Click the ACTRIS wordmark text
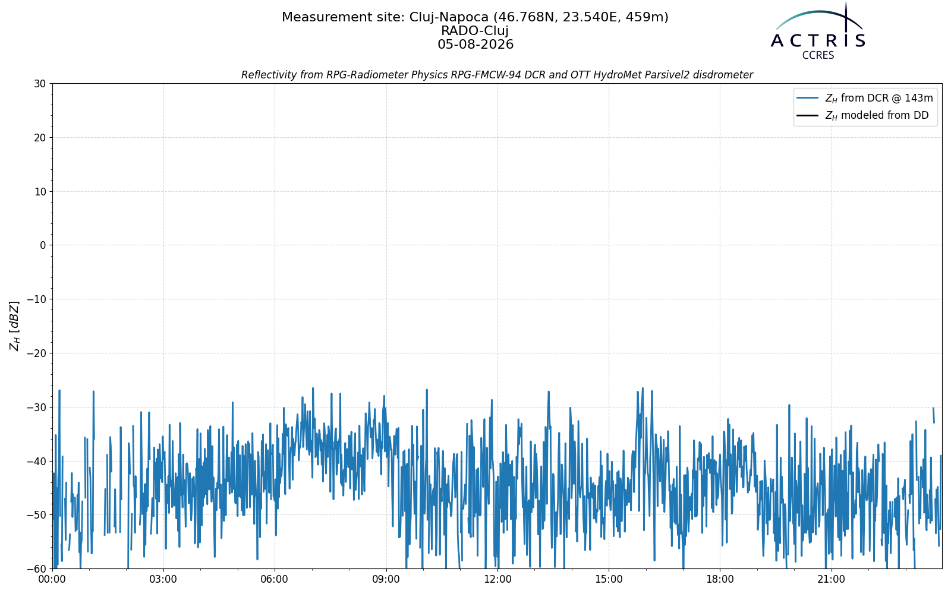The width and height of the screenshot is (951, 594). click(818, 40)
